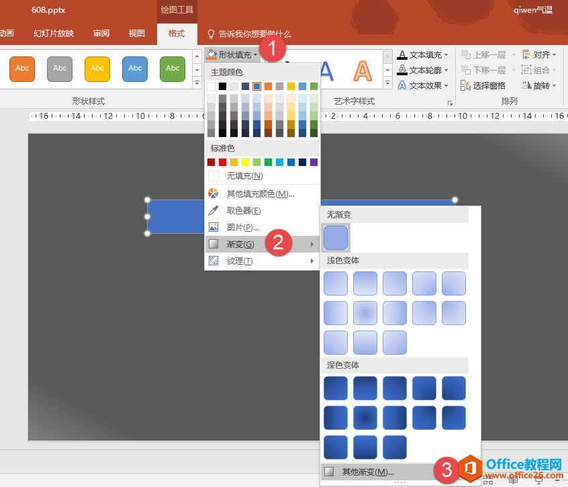Choose 图片(P)... picture fill
568x487 pixels.
[x=263, y=228]
